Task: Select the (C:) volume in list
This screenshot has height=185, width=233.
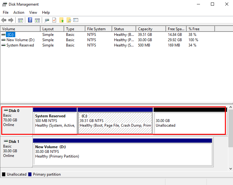Action: pos(11,35)
